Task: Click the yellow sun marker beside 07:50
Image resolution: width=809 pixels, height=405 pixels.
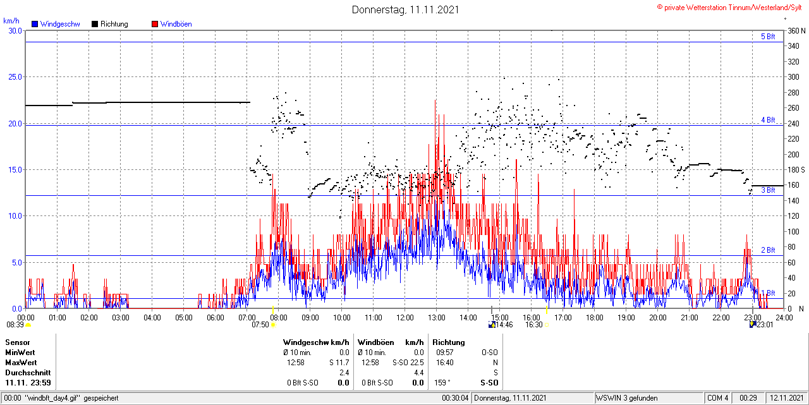Action: point(274,325)
